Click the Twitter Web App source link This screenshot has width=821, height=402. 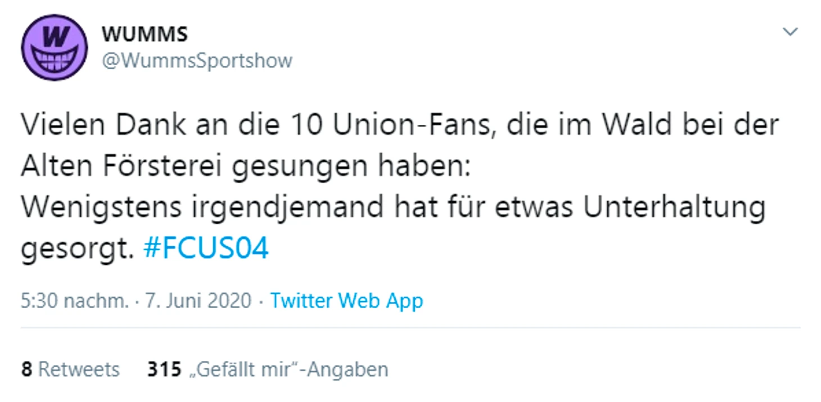[x=346, y=301]
